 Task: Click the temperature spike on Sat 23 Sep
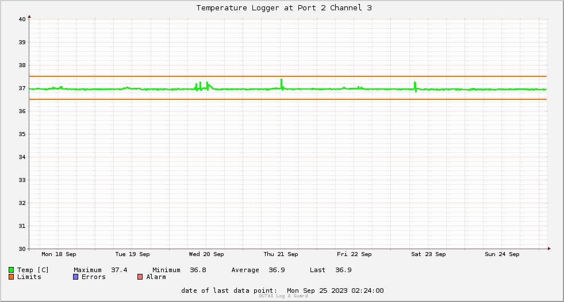[x=415, y=86]
